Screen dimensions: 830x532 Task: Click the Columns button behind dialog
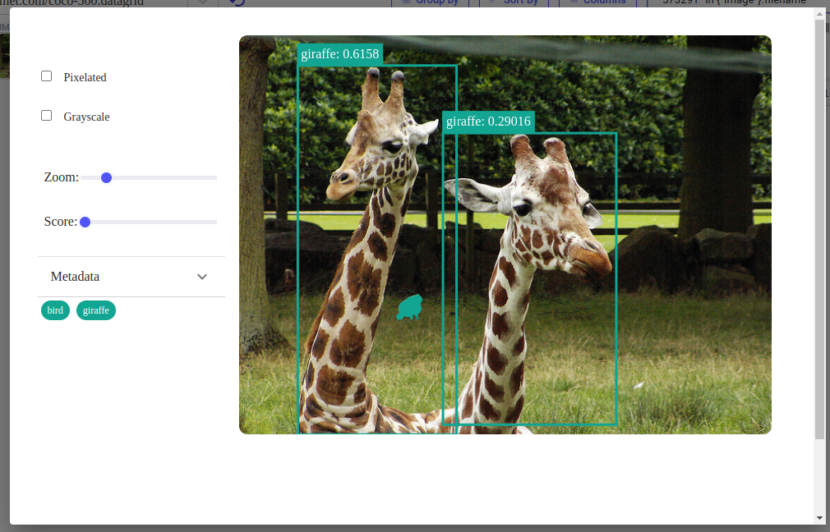coord(597,2)
